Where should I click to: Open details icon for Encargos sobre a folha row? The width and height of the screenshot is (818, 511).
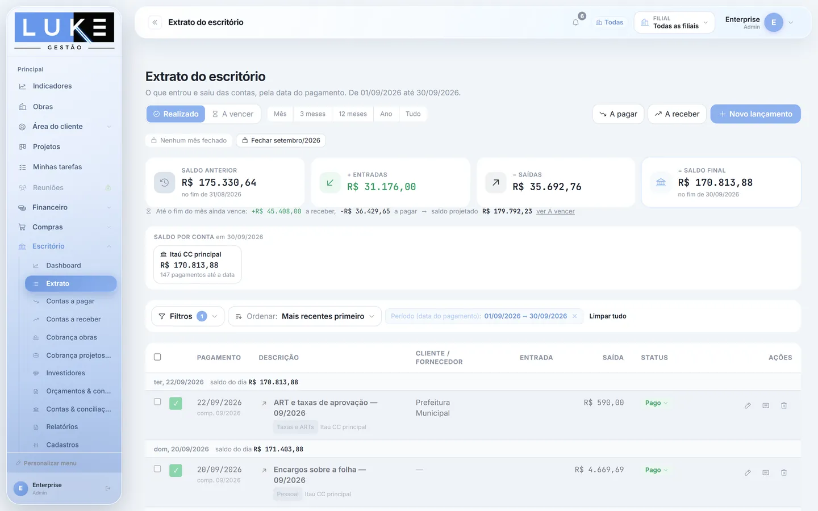click(x=766, y=472)
